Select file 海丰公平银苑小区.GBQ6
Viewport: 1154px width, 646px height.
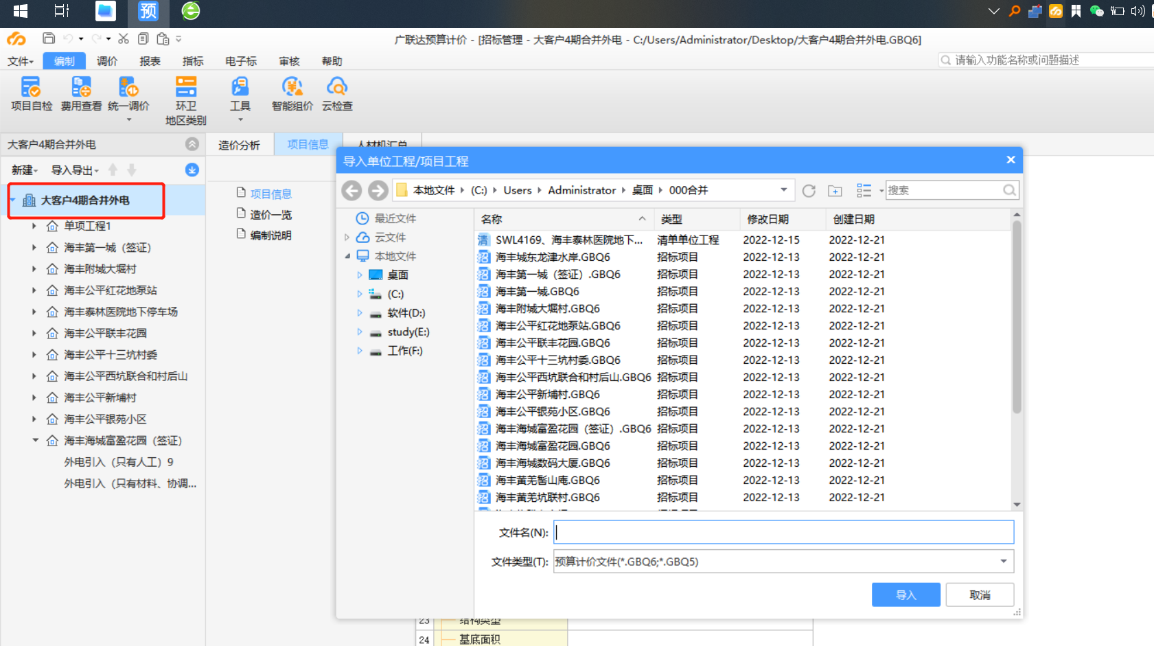coord(553,411)
